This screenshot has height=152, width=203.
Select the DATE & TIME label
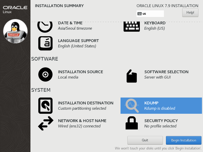[70, 23]
